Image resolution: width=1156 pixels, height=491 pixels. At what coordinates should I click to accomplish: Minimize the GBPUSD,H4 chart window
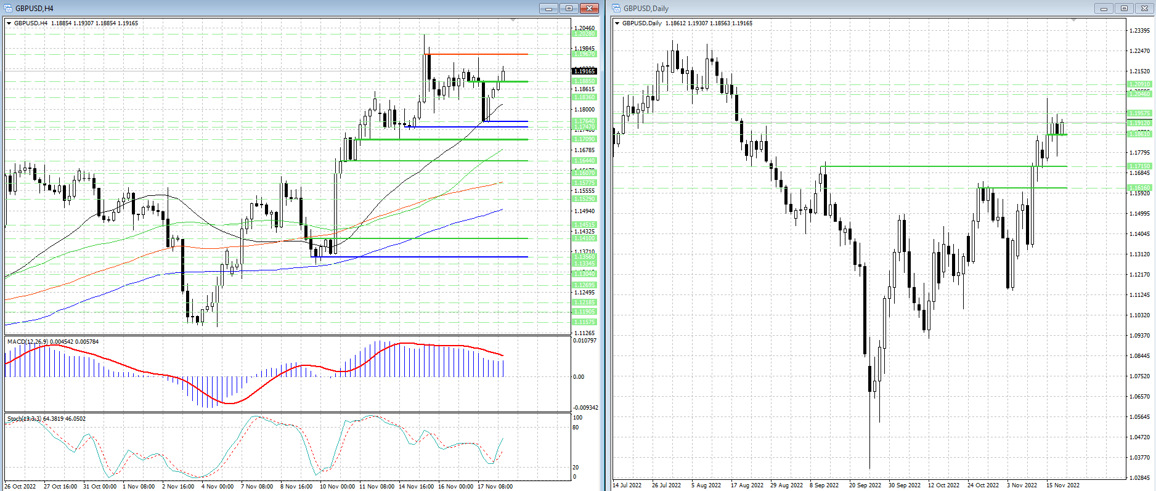pyautogui.click(x=548, y=8)
